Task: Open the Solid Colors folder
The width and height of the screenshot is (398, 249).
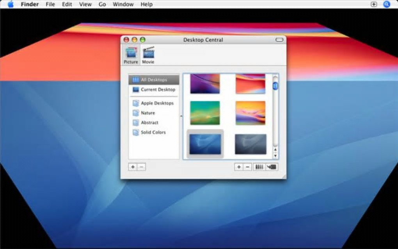Action: point(154,132)
